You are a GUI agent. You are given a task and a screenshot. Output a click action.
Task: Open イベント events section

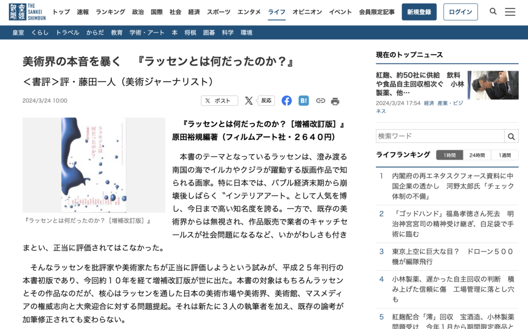pyautogui.click(x=340, y=12)
